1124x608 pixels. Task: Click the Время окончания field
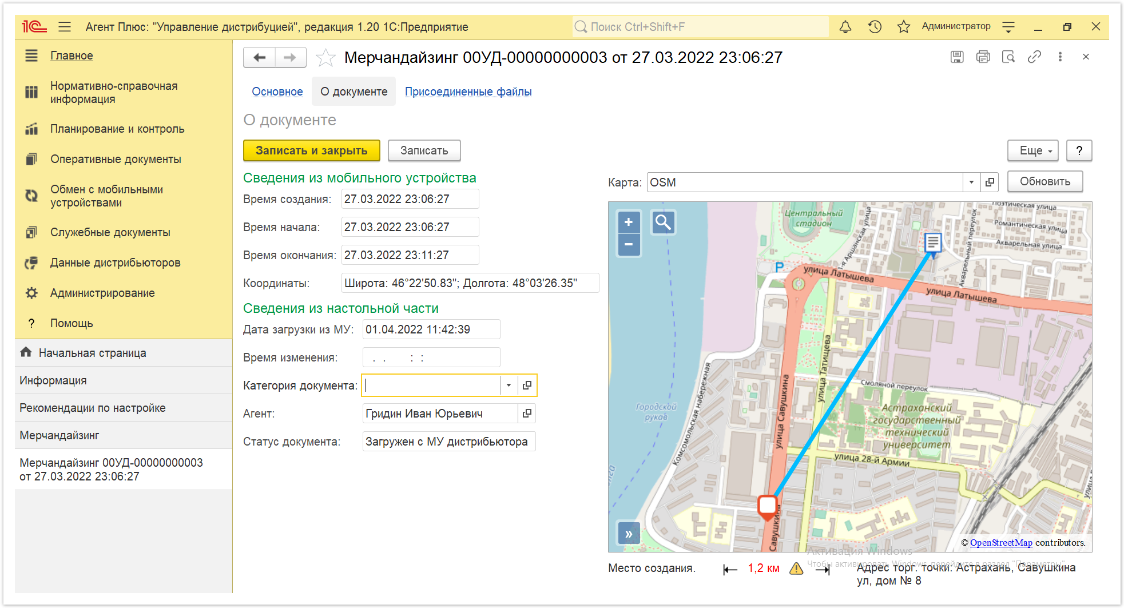[x=410, y=255]
